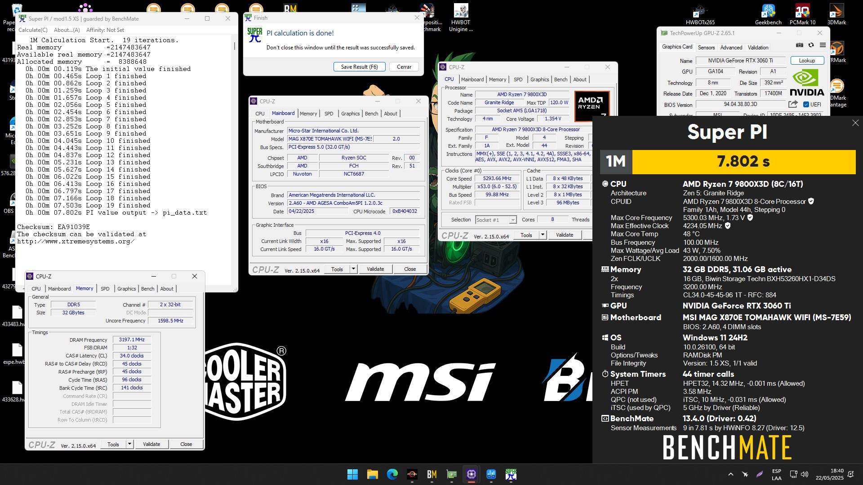Open the About tab in the CPU-Z Memory window

pyautogui.click(x=166, y=289)
